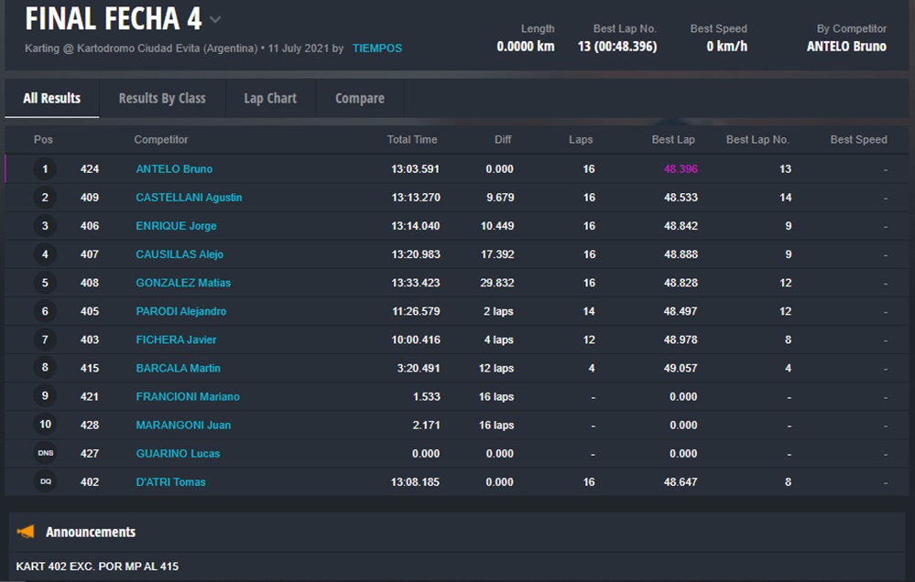Click the position 5 badge icon
915x582 pixels.
pyautogui.click(x=45, y=283)
